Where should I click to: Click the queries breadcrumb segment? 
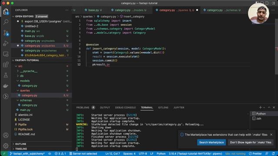click(88, 16)
